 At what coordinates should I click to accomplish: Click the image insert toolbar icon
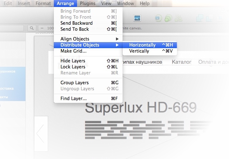[137, 18]
